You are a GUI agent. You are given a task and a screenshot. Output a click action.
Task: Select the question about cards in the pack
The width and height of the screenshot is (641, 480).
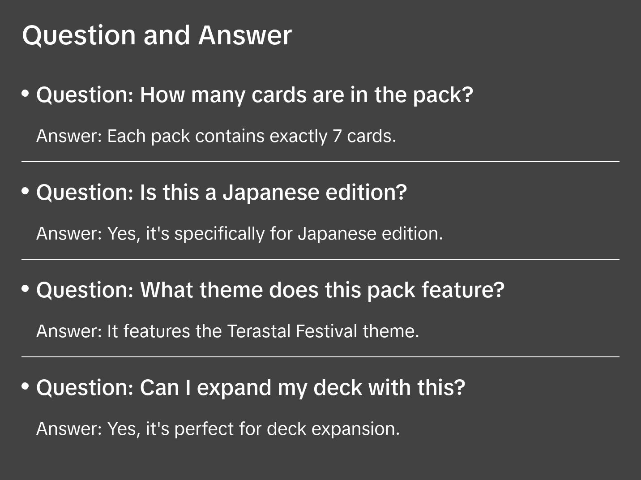pos(254,95)
